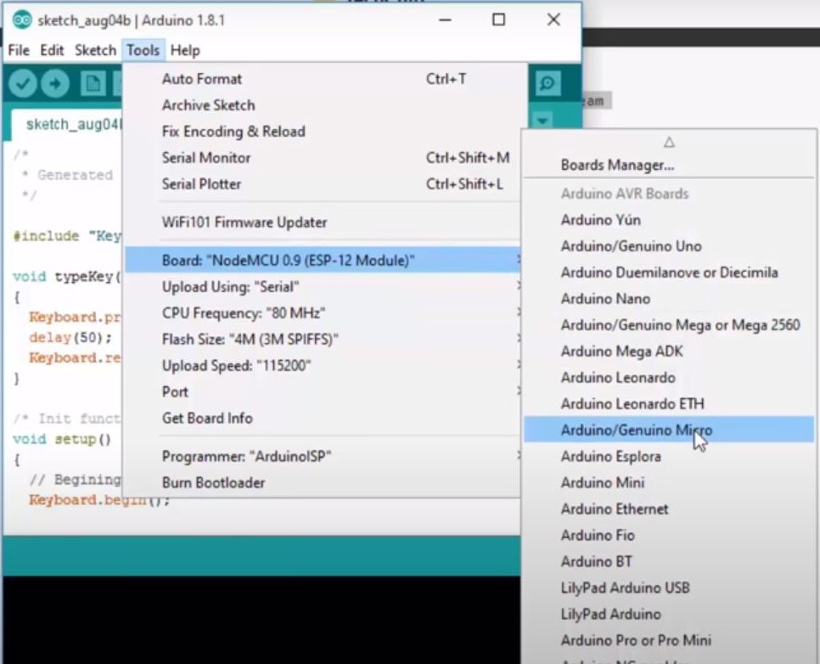Select Fix Encoding & Reload
This screenshot has width=820, height=664.
(x=323, y=132)
